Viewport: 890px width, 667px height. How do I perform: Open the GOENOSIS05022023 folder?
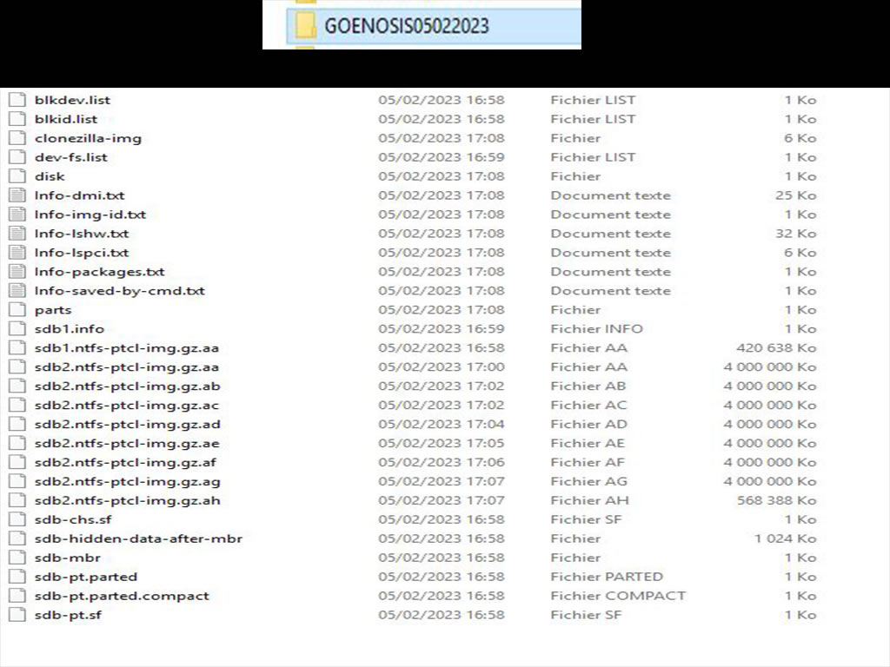click(x=406, y=26)
